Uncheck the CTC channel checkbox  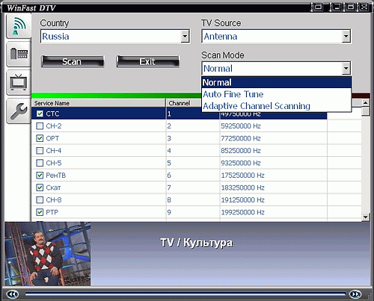click(x=40, y=114)
